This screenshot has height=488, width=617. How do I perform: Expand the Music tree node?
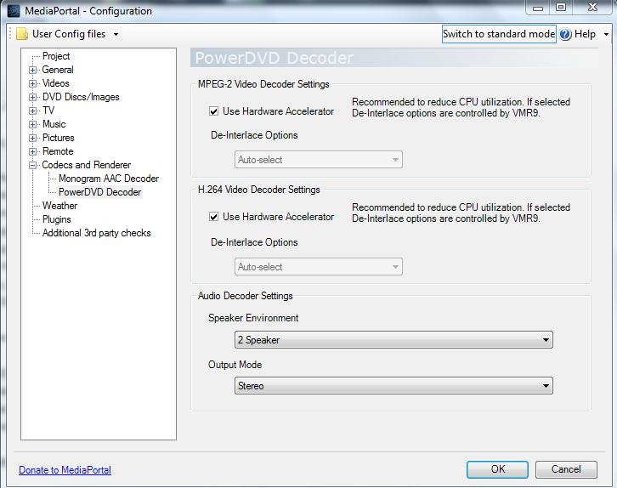(x=32, y=124)
